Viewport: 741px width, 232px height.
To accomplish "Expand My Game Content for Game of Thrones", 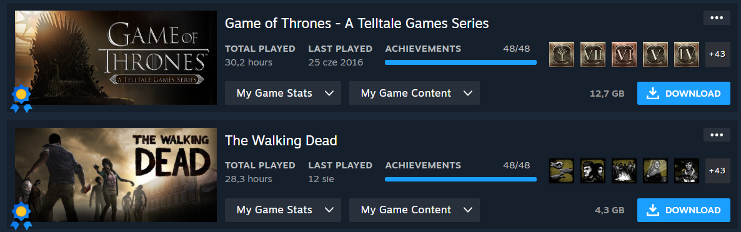I will (x=414, y=93).
